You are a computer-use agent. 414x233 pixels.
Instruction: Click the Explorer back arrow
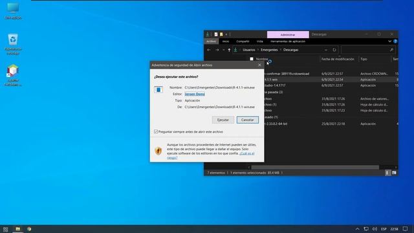coord(209,50)
